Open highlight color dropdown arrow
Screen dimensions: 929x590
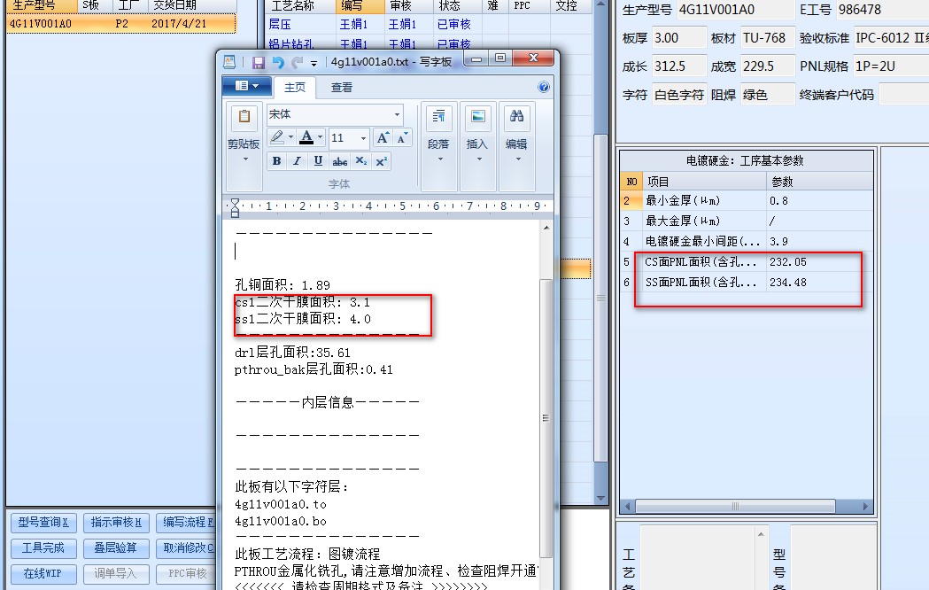pyautogui.click(x=290, y=137)
